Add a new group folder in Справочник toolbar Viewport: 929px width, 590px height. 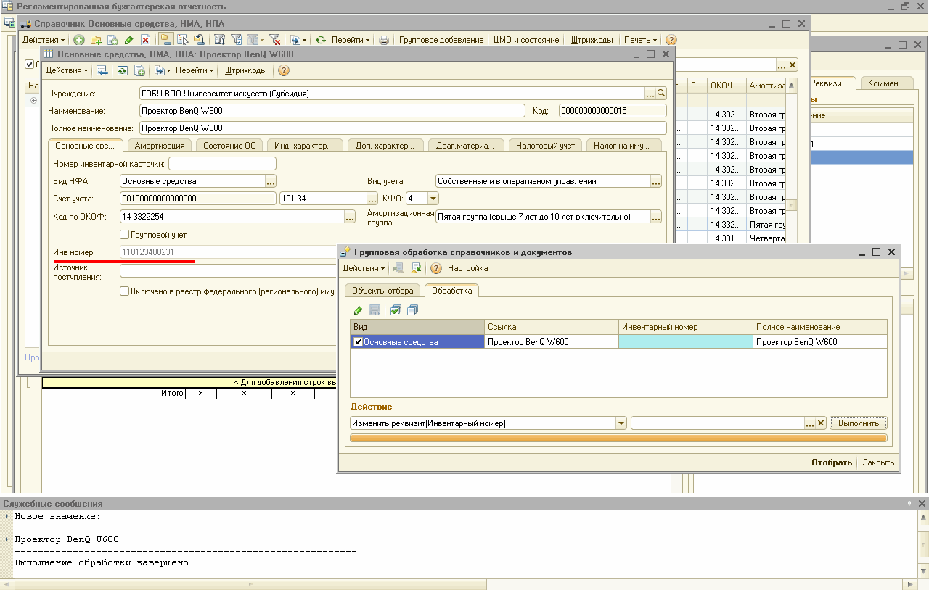[x=95, y=40]
